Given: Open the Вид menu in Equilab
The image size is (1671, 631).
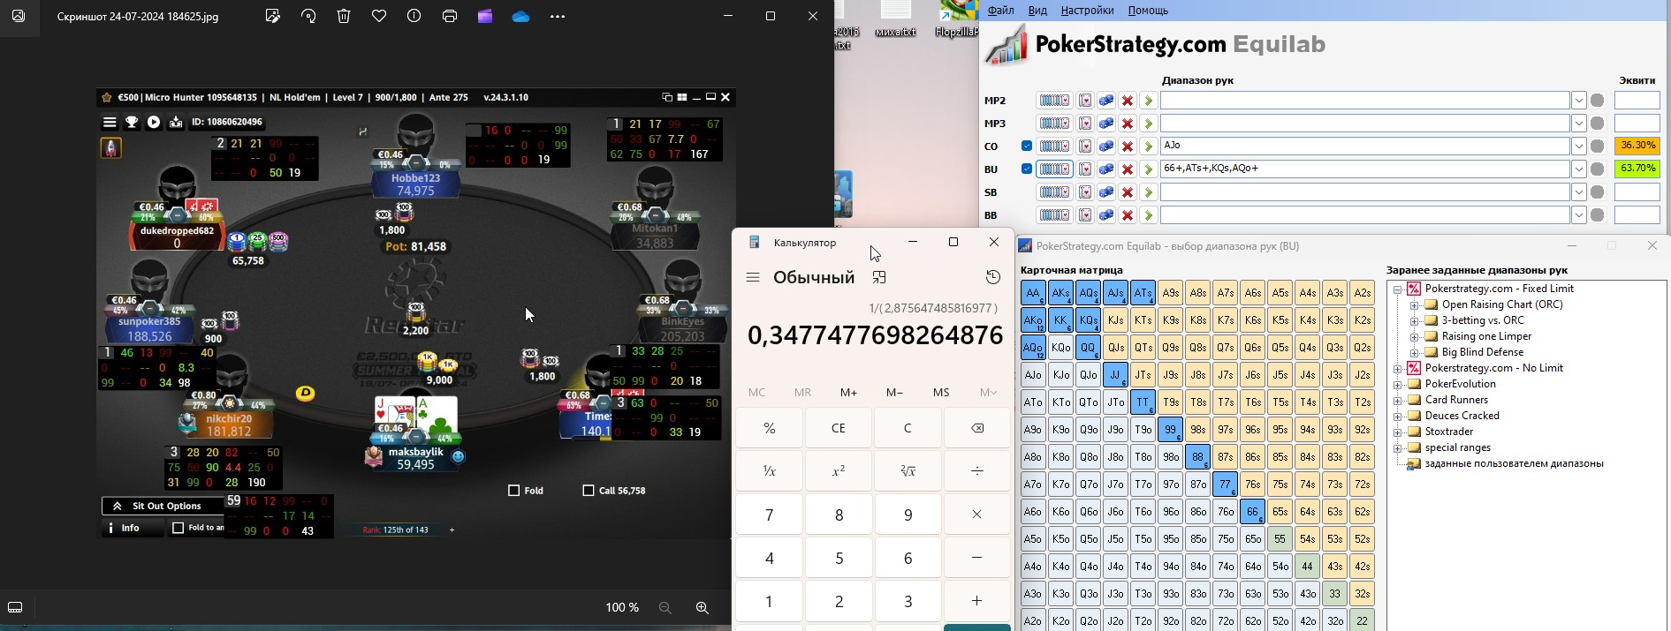Looking at the screenshot, I should (1037, 11).
